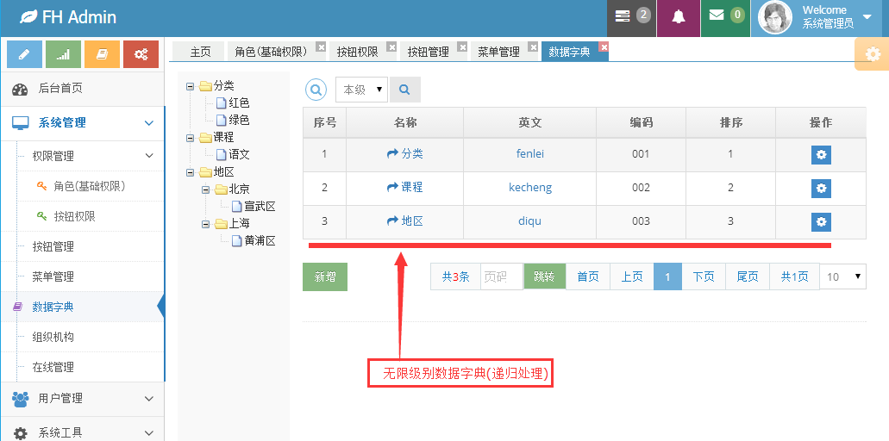Image resolution: width=889 pixels, height=441 pixels.
Task: Click the 页码 page number input
Action: [x=502, y=276]
